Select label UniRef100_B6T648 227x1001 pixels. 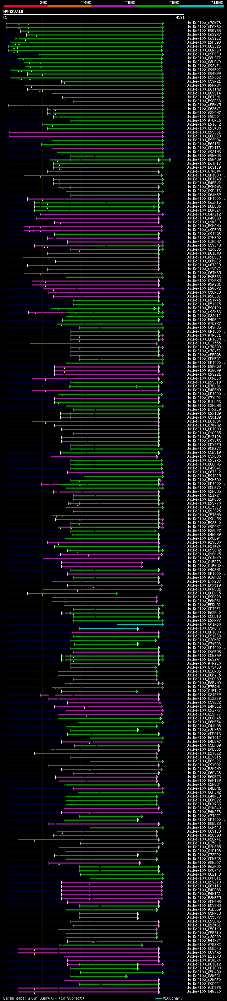coord(204,179)
